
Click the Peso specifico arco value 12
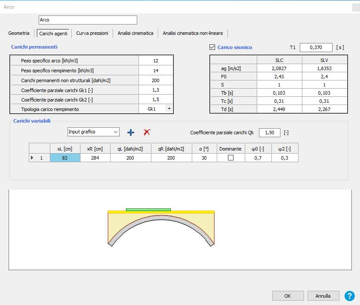click(156, 61)
